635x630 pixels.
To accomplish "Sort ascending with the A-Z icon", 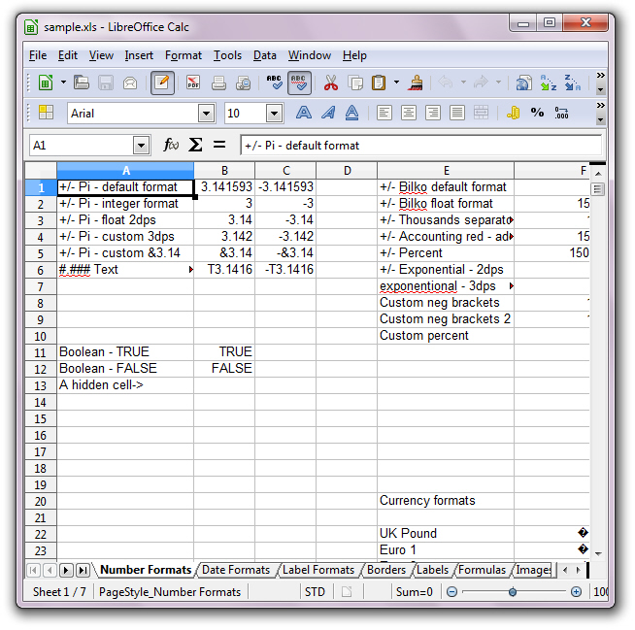I will click(549, 83).
